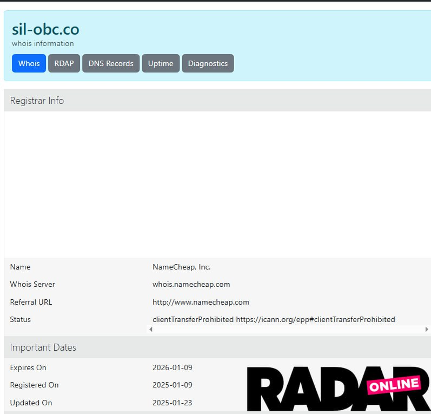Select the Whois tab button
Viewport: 431px width, 414px height.
click(x=29, y=63)
